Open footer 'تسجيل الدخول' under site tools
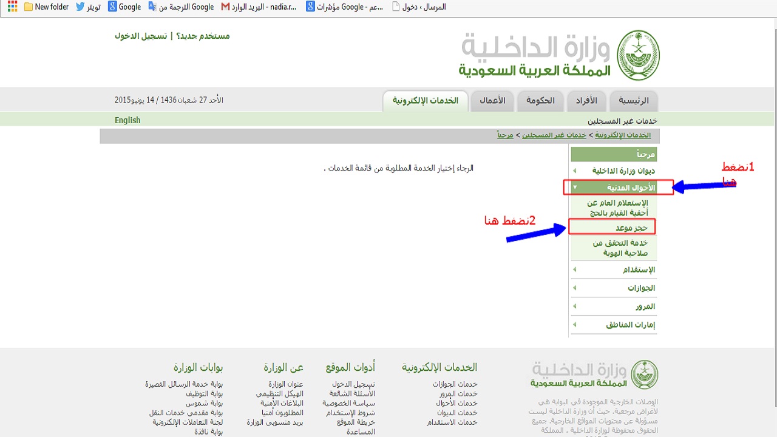 point(353,384)
